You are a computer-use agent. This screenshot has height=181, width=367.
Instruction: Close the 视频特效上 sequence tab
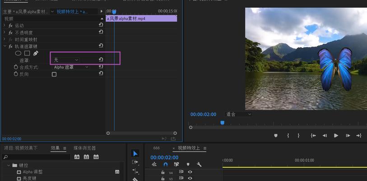pos(174,148)
